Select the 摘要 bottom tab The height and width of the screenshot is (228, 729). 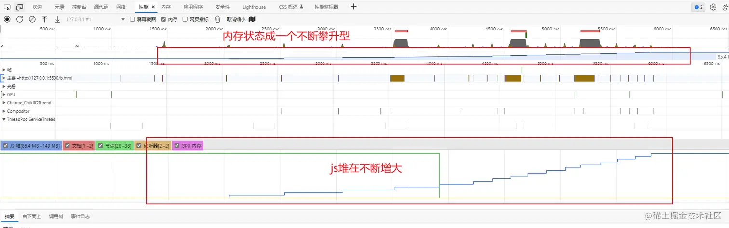(9, 216)
